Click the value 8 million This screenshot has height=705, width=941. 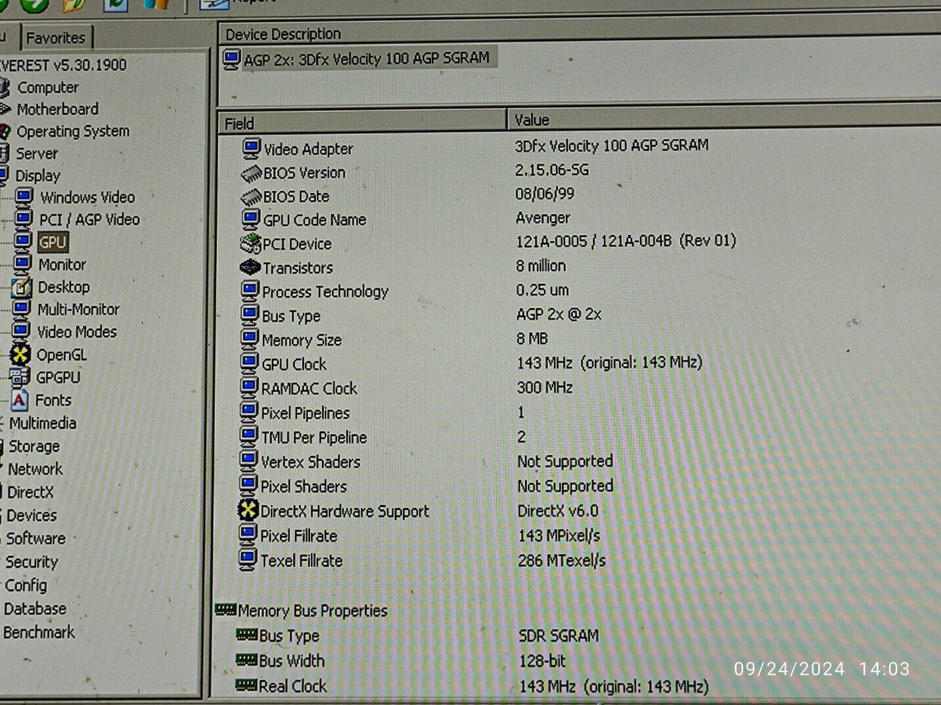(x=541, y=266)
